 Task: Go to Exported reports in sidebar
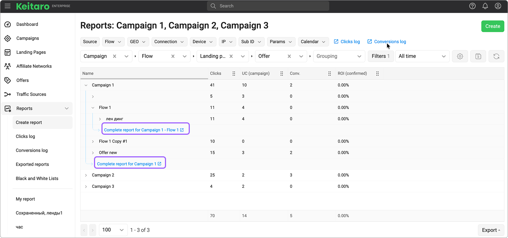point(32,164)
